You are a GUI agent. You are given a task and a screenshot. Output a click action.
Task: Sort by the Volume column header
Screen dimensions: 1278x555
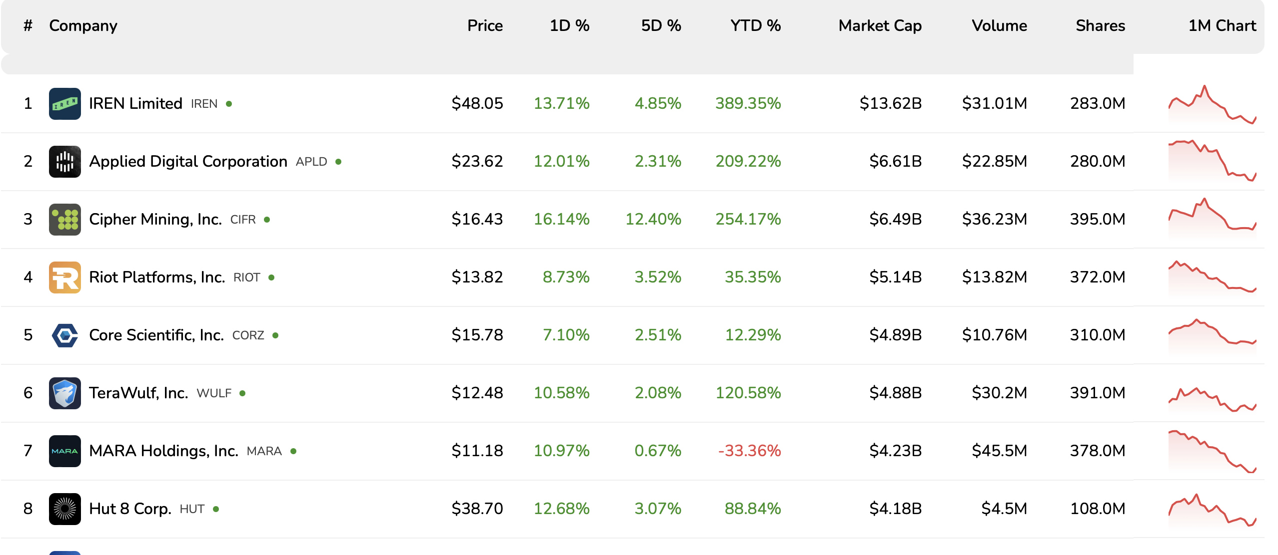coord(999,25)
